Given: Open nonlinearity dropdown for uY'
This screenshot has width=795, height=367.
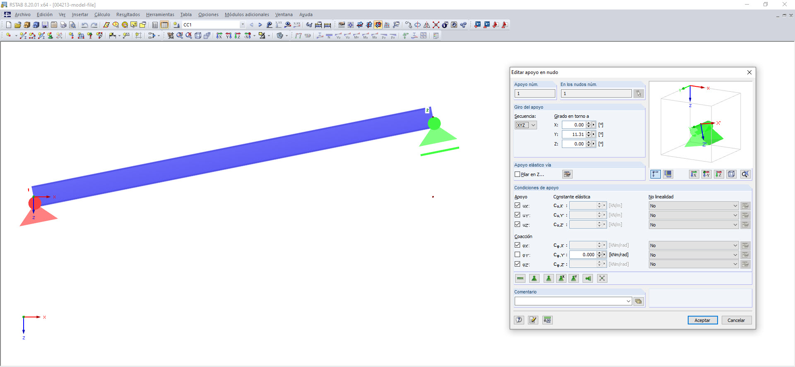Looking at the screenshot, I should click(694, 215).
